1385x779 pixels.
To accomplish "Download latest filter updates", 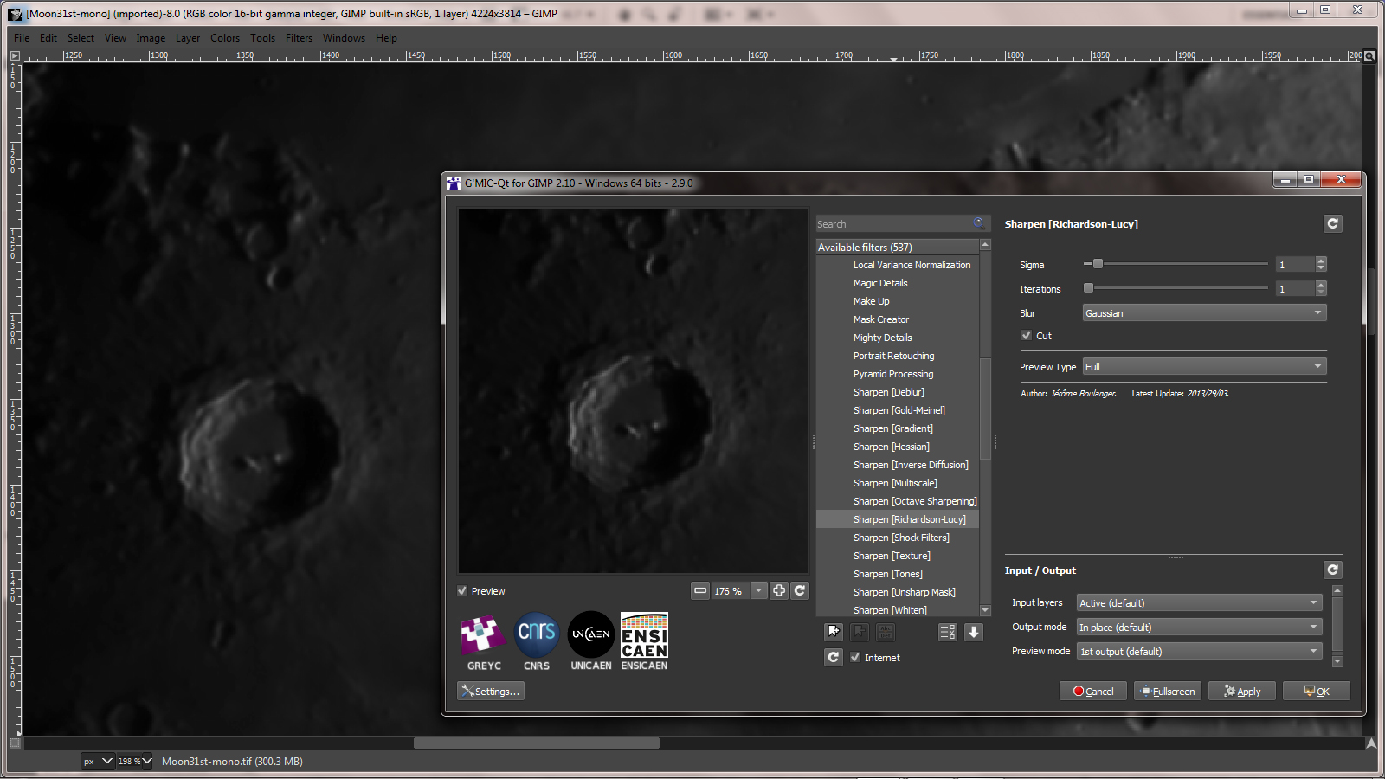I will pyautogui.click(x=974, y=632).
